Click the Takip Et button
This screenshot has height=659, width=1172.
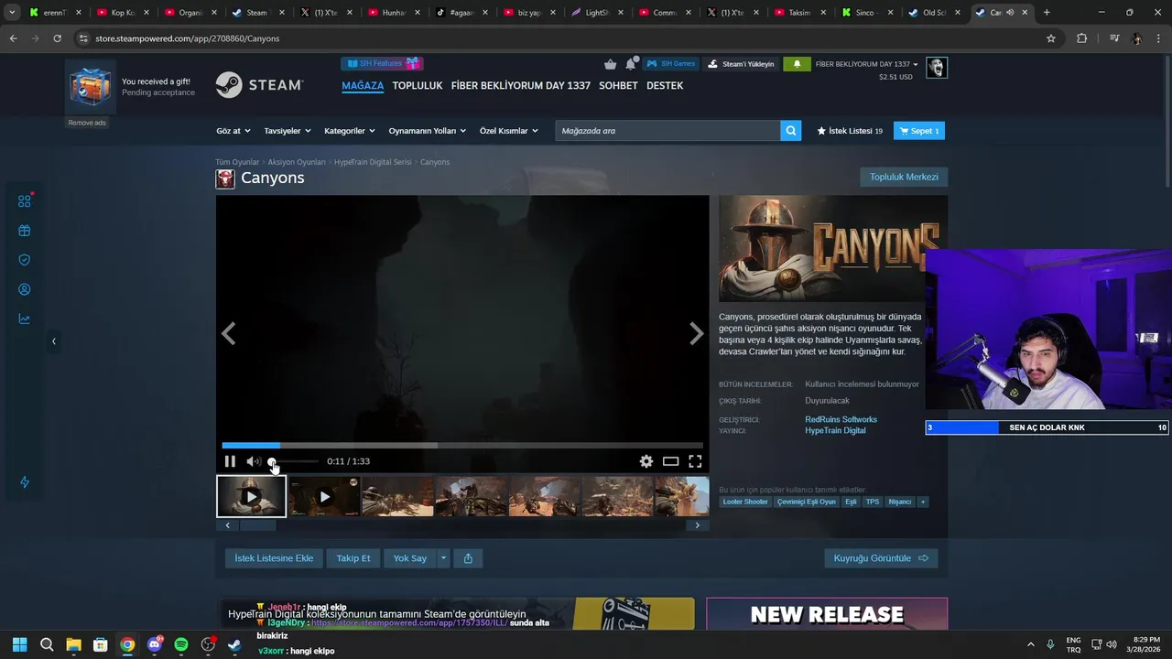pos(353,558)
